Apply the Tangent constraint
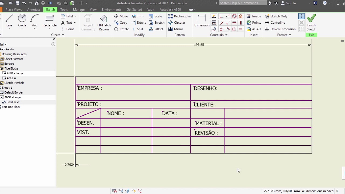The image size is (345, 194). coord(221,29)
